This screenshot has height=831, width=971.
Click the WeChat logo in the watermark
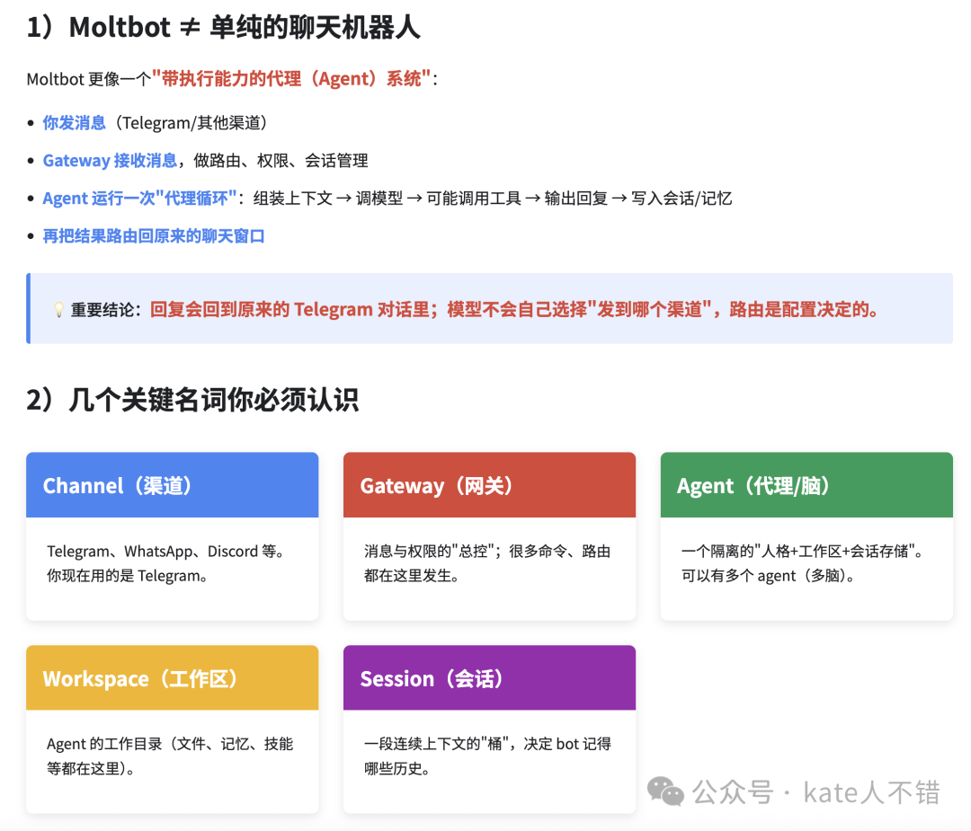[x=665, y=791]
